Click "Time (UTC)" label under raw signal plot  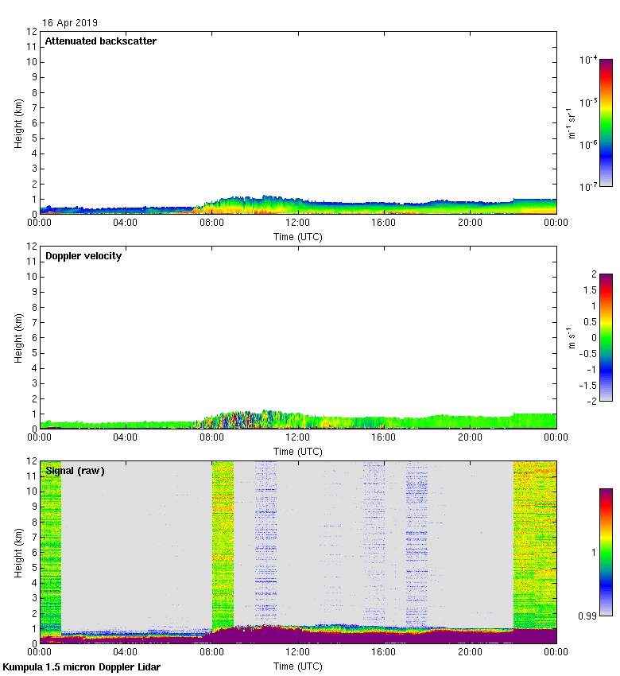tap(297, 666)
